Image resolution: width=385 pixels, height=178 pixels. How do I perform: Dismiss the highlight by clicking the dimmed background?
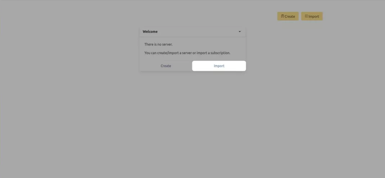(192, 123)
